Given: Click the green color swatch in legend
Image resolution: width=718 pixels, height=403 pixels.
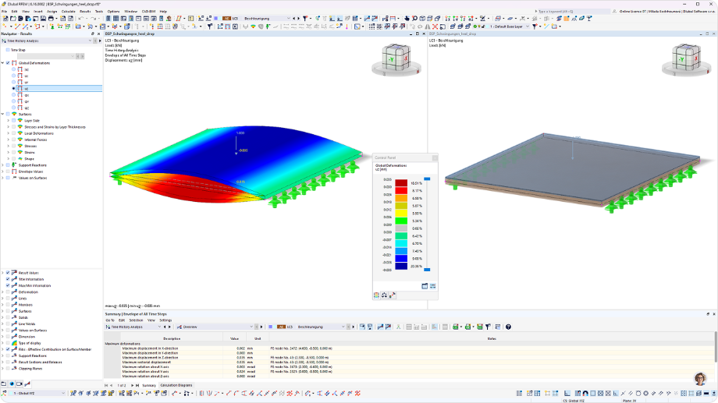Looking at the screenshot, I should (401, 221).
